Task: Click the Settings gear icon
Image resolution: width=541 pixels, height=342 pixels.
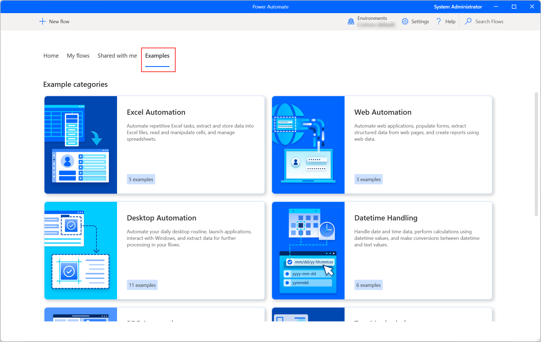Action: pyautogui.click(x=405, y=21)
